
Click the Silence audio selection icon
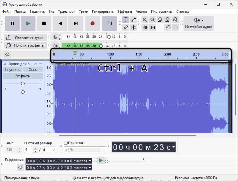click(153, 27)
